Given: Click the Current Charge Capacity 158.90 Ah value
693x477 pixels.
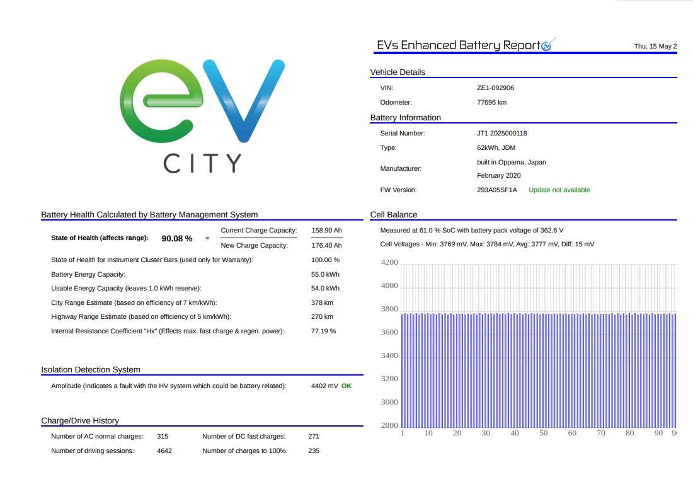Looking at the screenshot, I should coord(326,231).
